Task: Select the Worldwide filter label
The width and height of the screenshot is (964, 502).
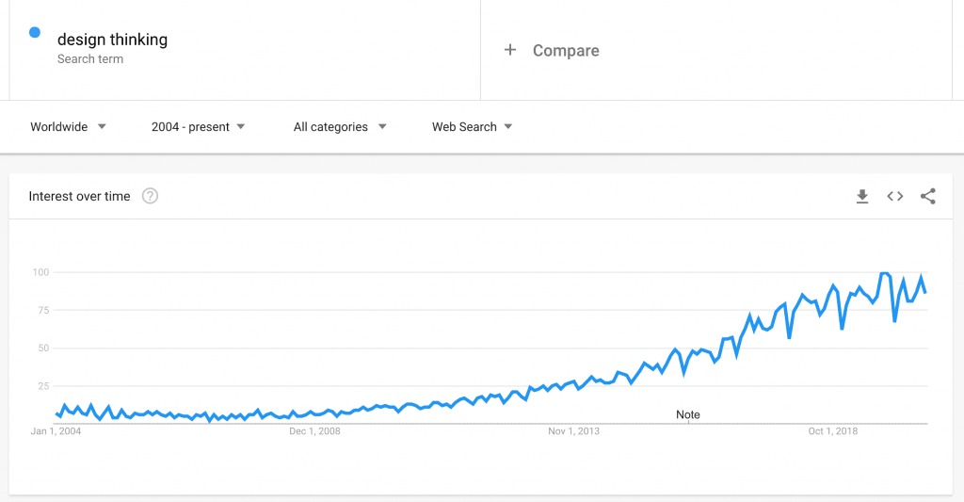Action: (59, 127)
